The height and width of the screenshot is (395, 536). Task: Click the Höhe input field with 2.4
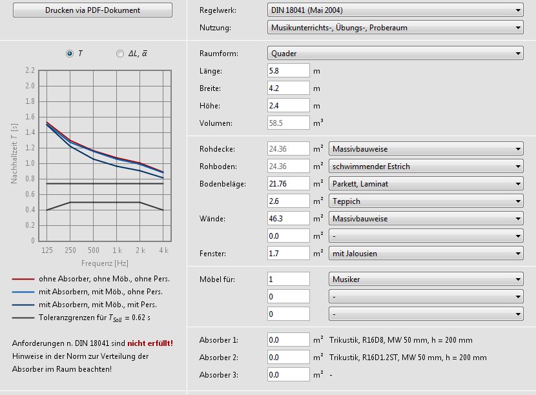click(x=289, y=106)
